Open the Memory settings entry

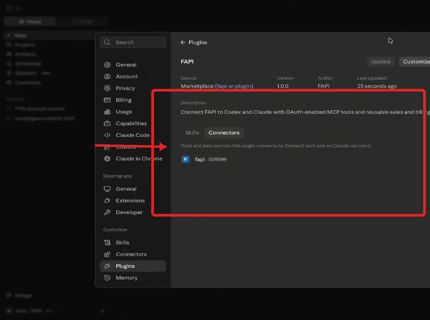coord(133,278)
